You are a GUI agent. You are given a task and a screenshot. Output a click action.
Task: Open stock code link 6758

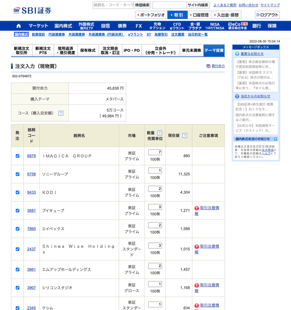click(31, 174)
